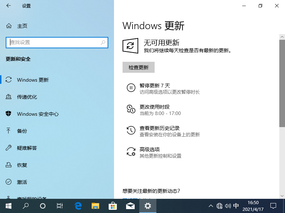Expand hidden system tray icons
The image size is (285, 213).
(x=211, y=206)
